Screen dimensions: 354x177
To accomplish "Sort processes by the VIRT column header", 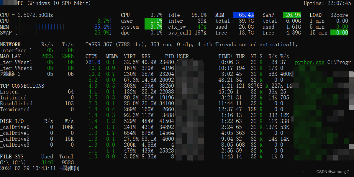I will (129, 56).
